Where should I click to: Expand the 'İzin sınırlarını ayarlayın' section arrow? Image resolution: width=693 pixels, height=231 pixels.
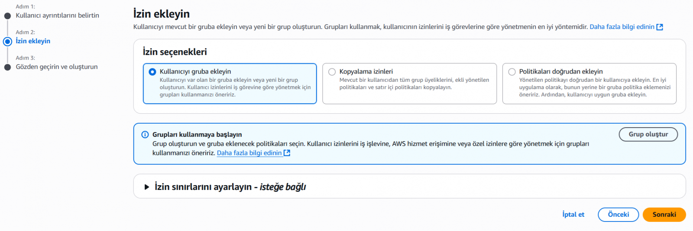point(147,187)
